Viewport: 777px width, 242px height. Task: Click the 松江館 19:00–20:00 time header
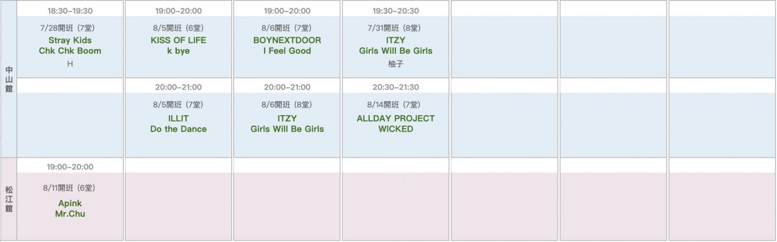click(70, 167)
